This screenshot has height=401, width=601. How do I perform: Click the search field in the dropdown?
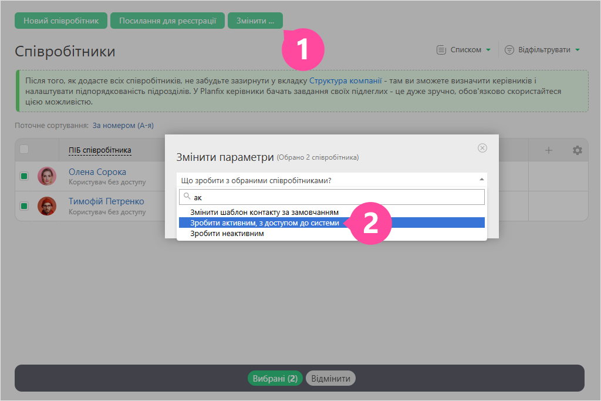(335, 197)
